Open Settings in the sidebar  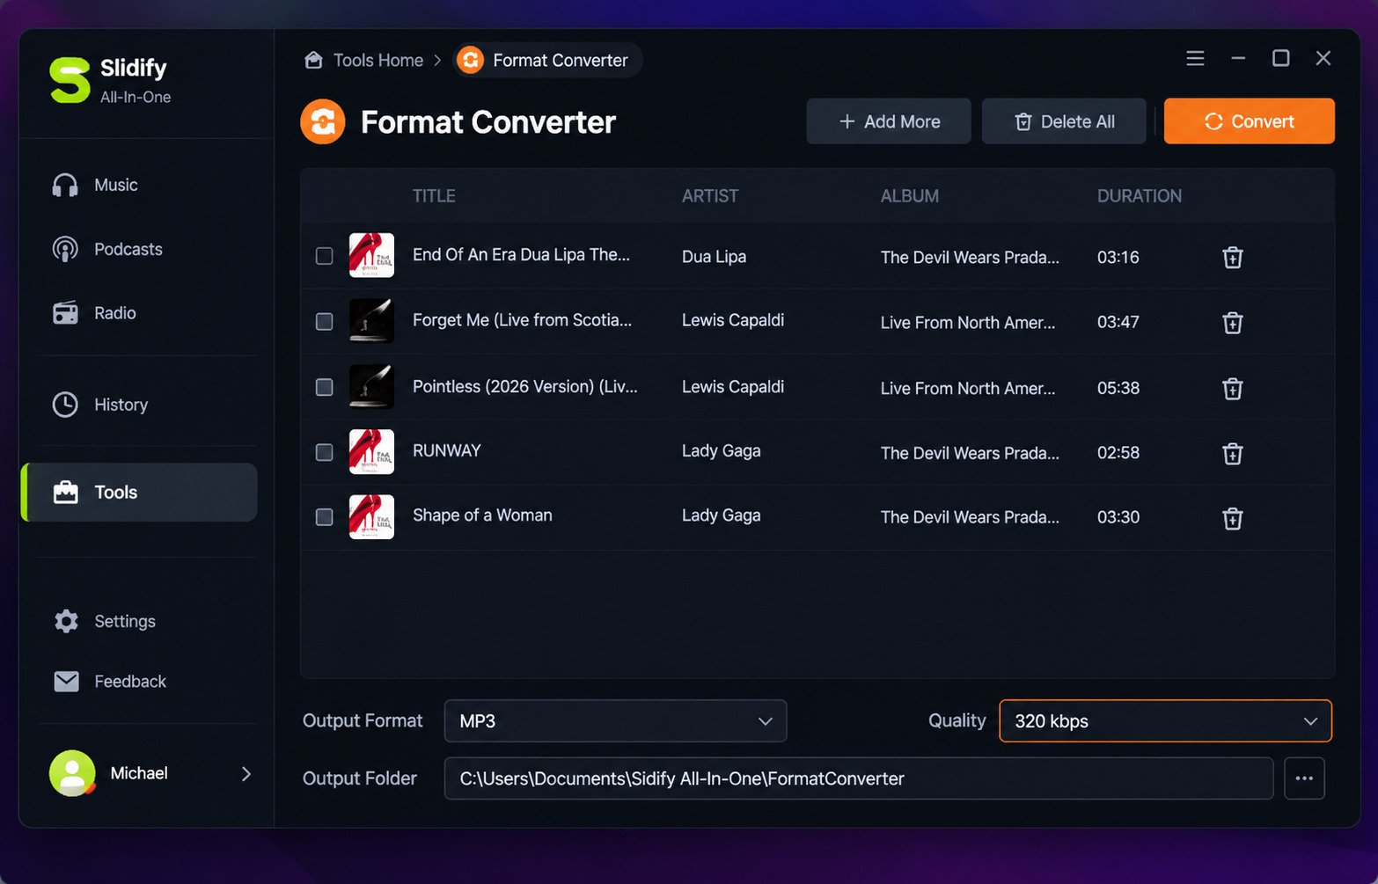pos(104,621)
